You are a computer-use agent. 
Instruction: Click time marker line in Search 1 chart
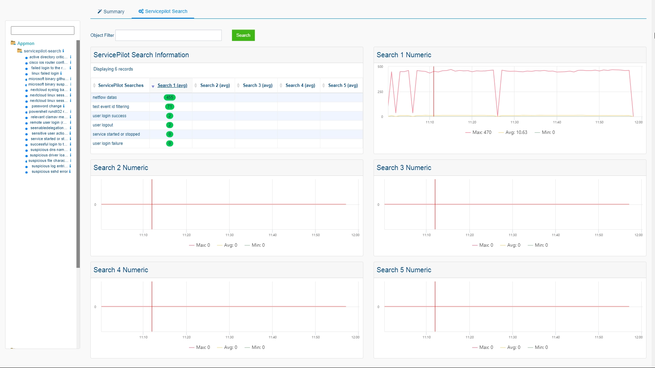[x=434, y=91]
